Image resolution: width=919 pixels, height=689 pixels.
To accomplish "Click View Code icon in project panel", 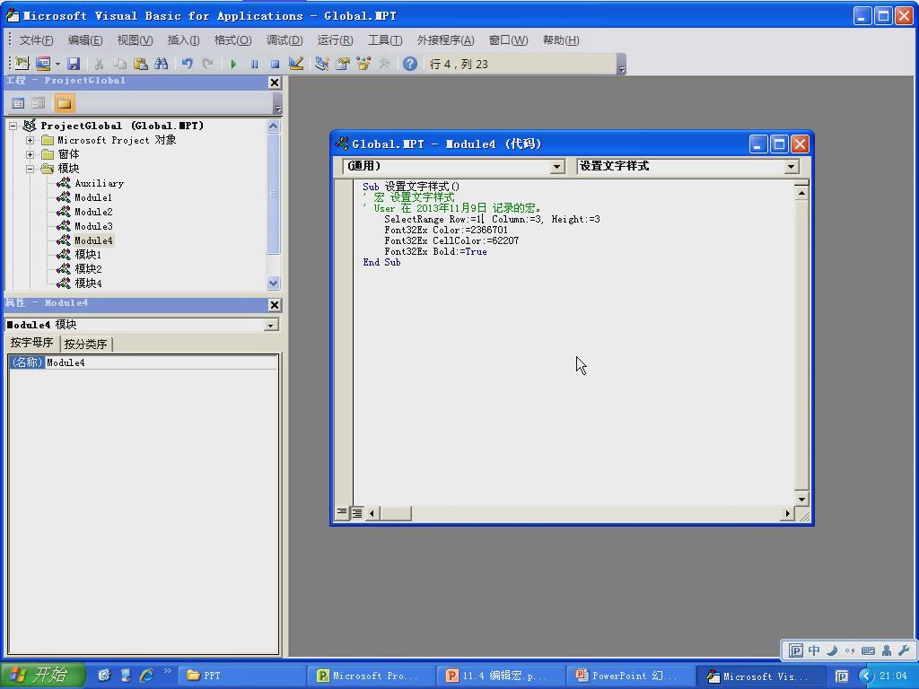I will tap(18, 104).
